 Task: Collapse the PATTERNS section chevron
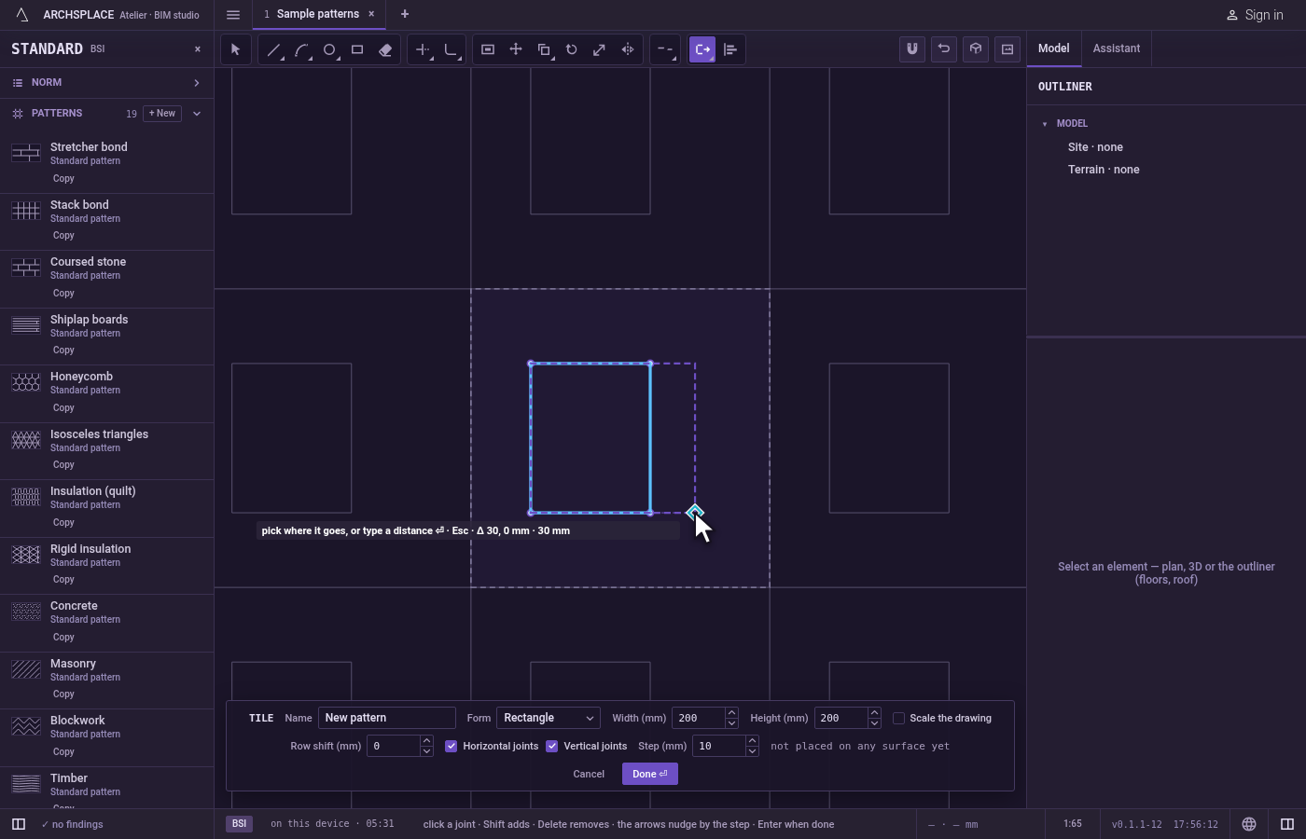[197, 114]
